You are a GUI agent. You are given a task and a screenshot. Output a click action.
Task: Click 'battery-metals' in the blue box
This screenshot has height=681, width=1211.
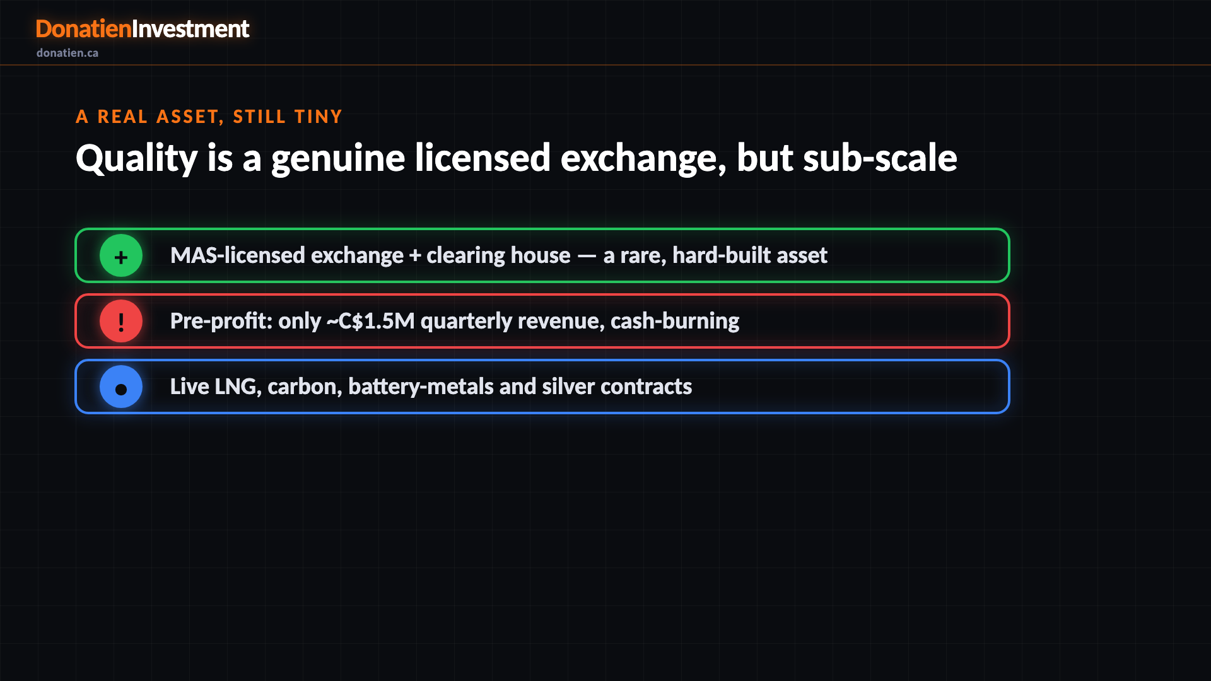(421, 387)
